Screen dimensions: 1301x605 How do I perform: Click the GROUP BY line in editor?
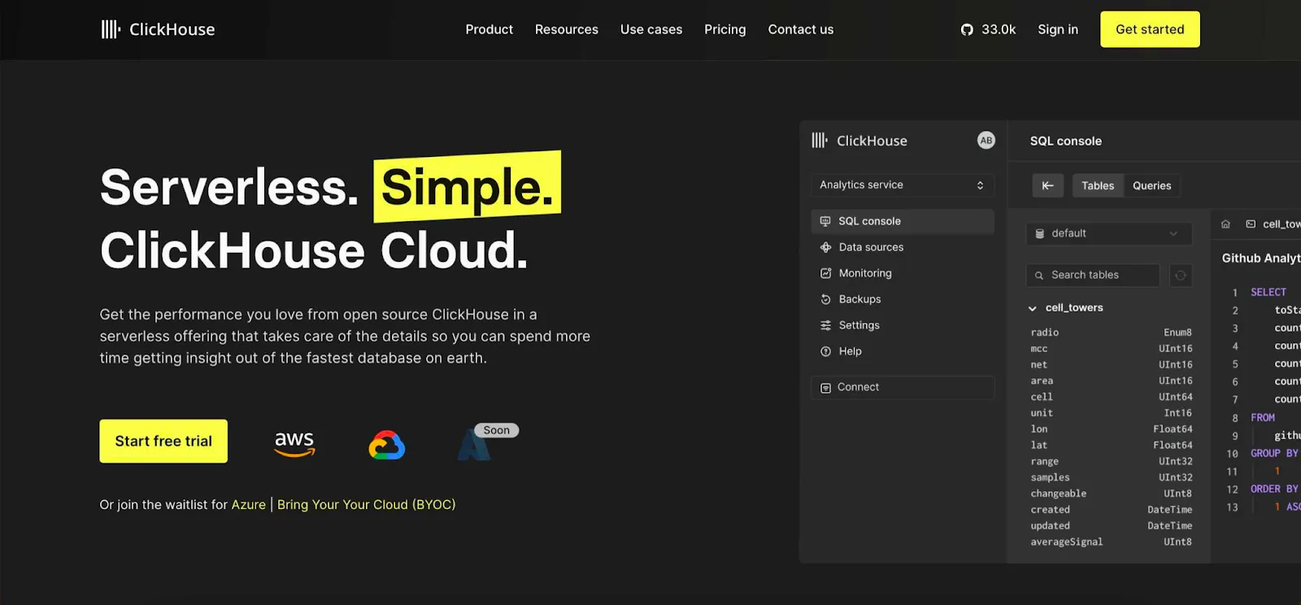pos(1274,453)
